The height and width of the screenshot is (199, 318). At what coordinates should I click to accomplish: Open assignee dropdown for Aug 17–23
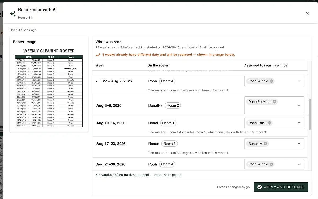click(299, 144)
